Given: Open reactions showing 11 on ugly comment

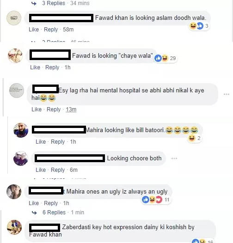Looking at the screenshot, I should [156, 200].
